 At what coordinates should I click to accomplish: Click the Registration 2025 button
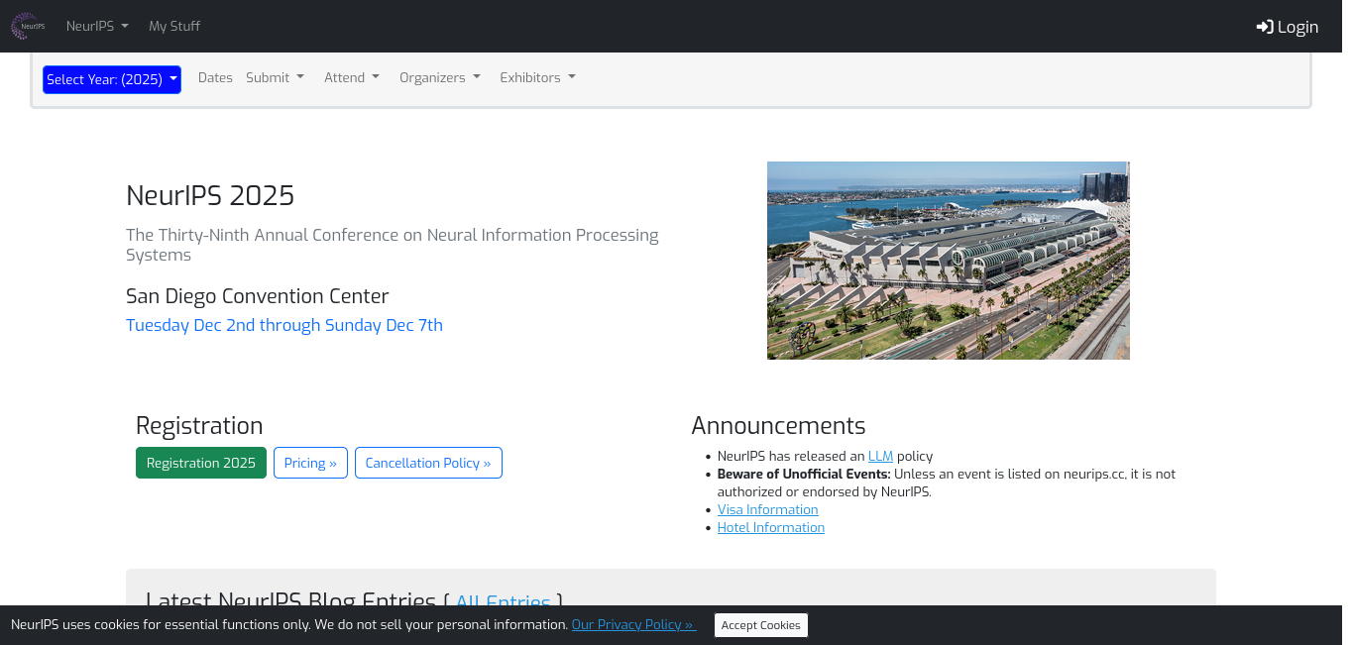pyautogui.click(x=201, y=463)
